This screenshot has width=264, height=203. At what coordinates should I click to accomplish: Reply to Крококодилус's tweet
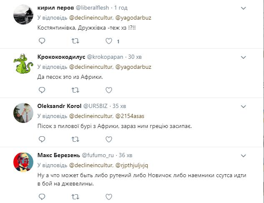pos(42,90)
